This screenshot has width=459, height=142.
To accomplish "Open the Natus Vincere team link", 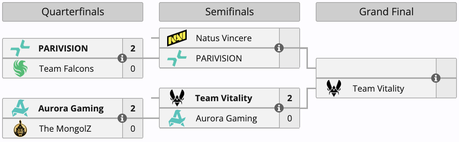I will point(224,38).
